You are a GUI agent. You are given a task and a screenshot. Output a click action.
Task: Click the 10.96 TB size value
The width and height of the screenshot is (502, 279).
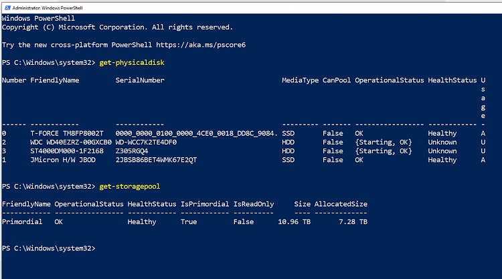pos(292,221)
